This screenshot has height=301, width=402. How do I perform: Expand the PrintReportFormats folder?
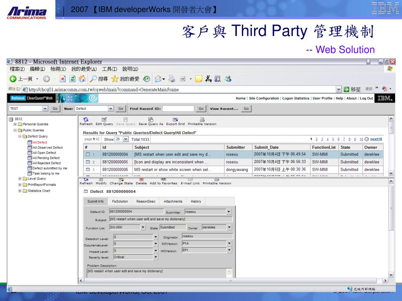click(20, 185)
